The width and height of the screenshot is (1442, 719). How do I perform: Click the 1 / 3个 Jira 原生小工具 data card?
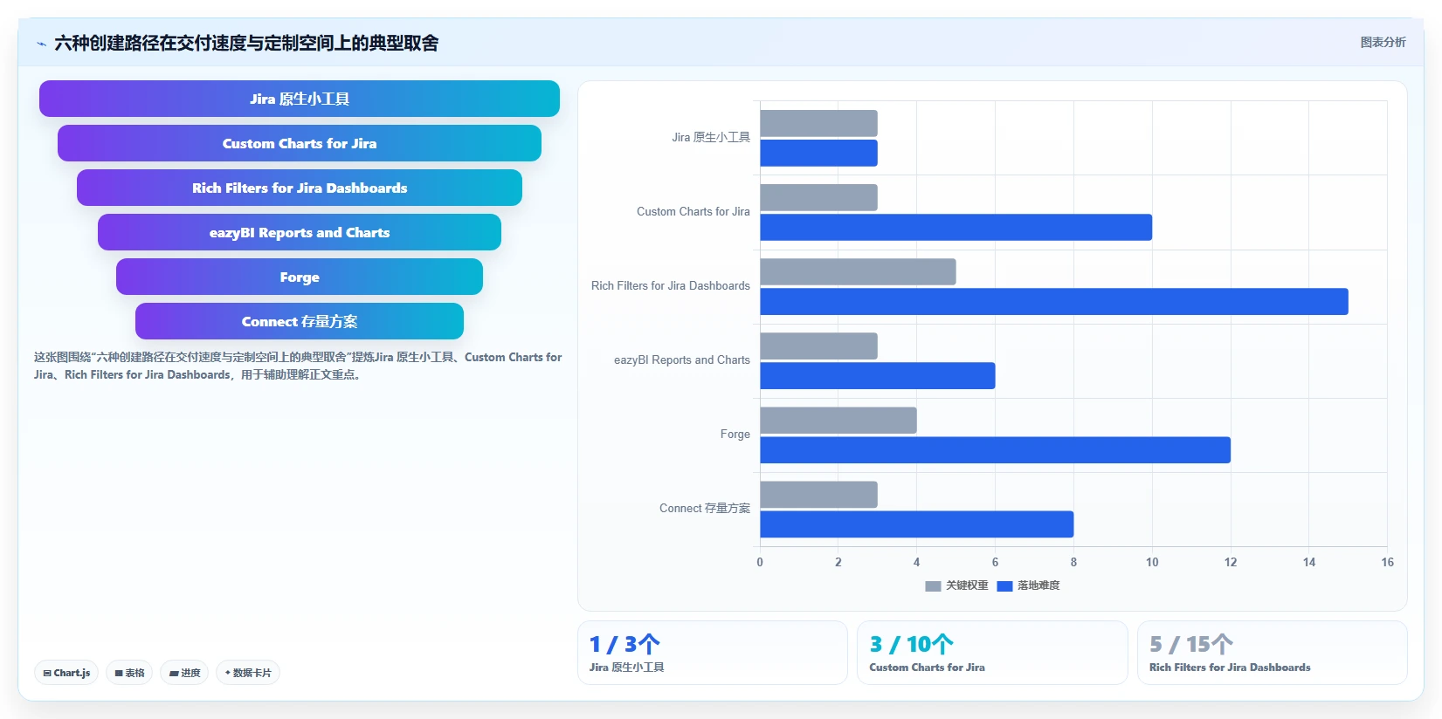point(713,653)
